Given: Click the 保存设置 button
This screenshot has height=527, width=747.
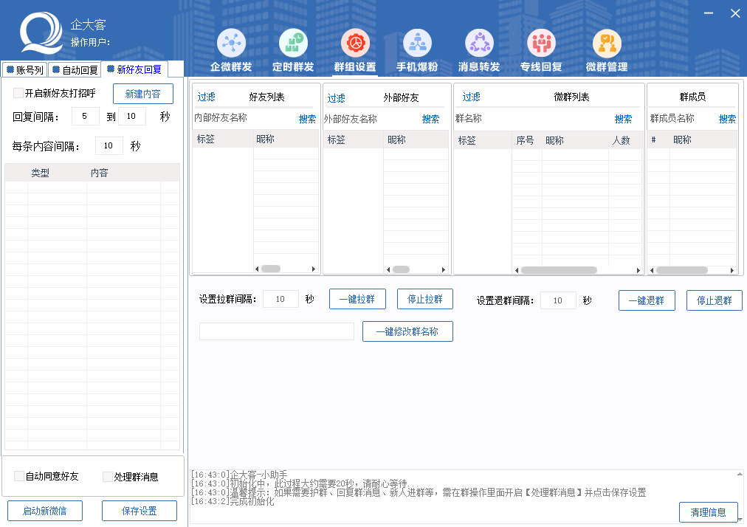Looking at the screenshot, I should click(140, 511).
